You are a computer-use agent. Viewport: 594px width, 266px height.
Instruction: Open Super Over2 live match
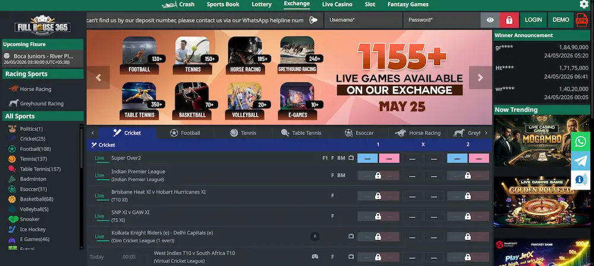pos(126,158)
